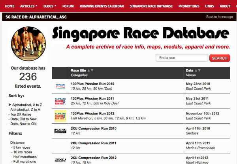Open 100Plus PAssion Run 2012 race title
Screen dimensions: 237x164
(x=92, y=113)
